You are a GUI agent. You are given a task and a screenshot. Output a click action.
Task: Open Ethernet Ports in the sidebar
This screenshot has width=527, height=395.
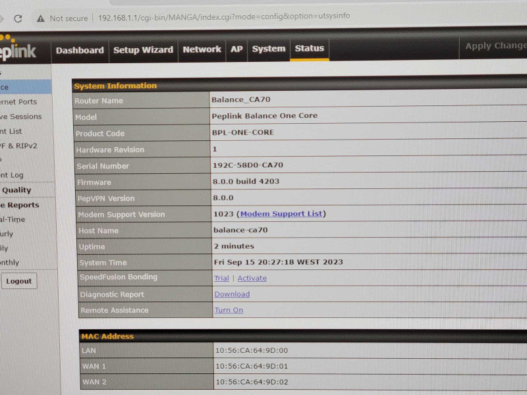point(18,101)
